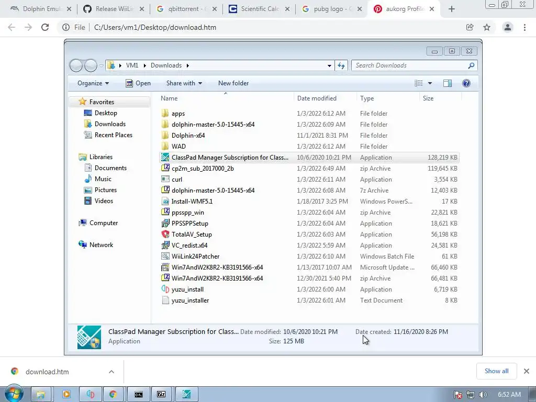Close the aukorg Profile tab
The height and width of the screenshot is (402, 536).
tap(432, 9)
